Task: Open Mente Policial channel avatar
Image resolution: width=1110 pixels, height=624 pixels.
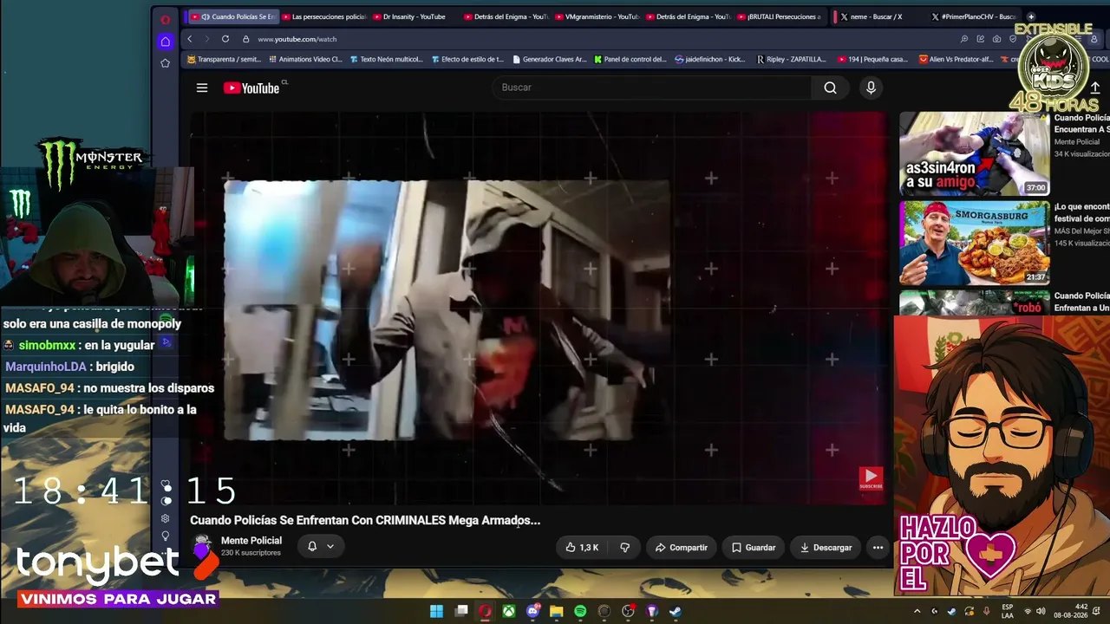Action: [203, 546]
